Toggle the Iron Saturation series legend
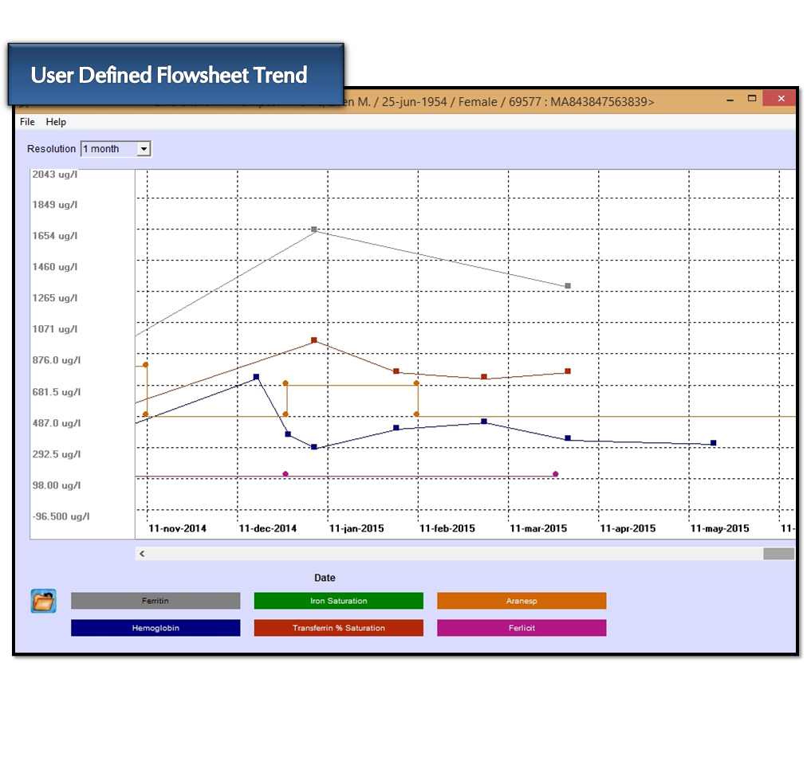The image size is (811, 765). click(338, 601)
